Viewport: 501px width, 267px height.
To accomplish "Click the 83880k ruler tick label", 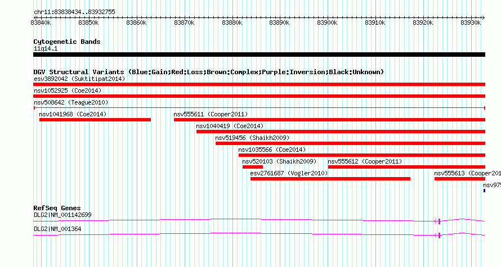I will [x=232, y=22].
